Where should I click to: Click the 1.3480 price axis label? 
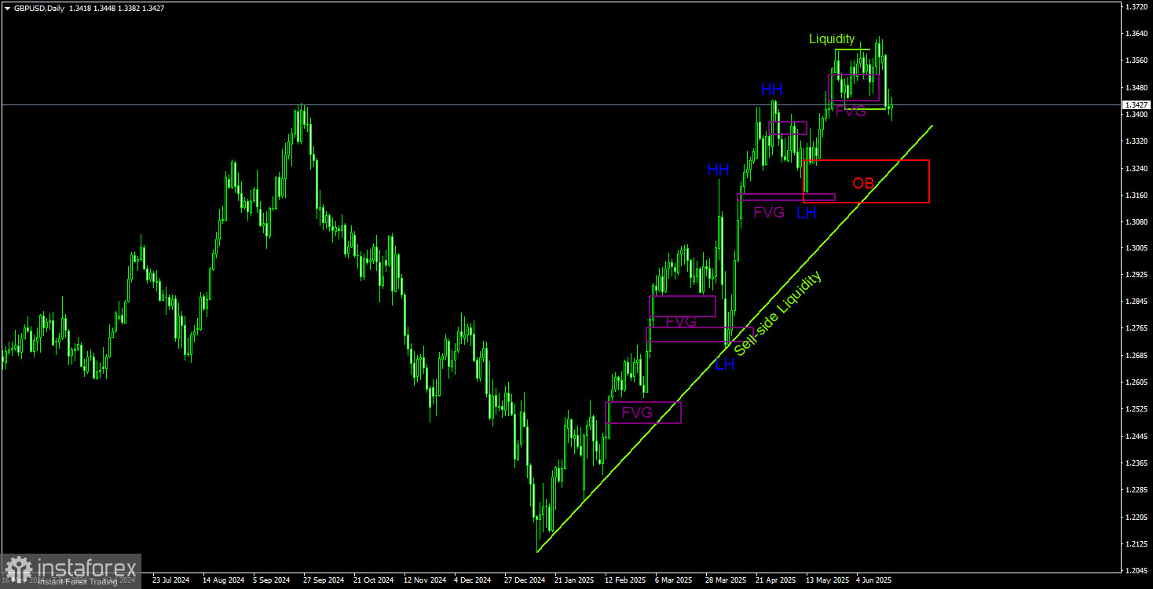[1135, 87]
